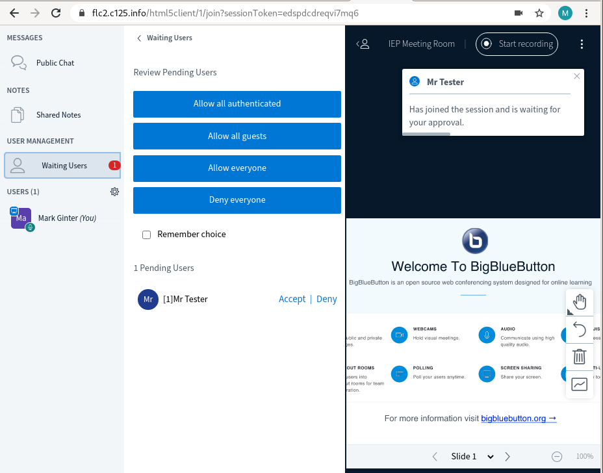This screenshot has width=603, height=473.
Task: Open Public Chat
Action: [55, 62]
